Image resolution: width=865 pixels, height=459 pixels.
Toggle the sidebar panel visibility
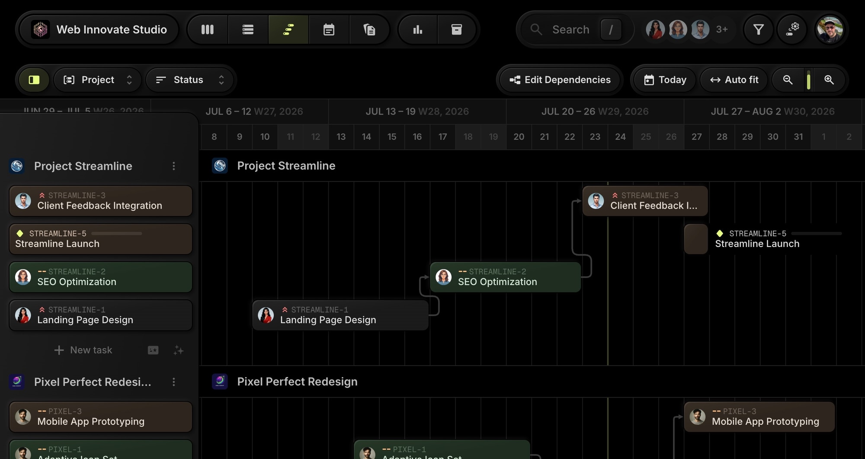coord(34,80)
